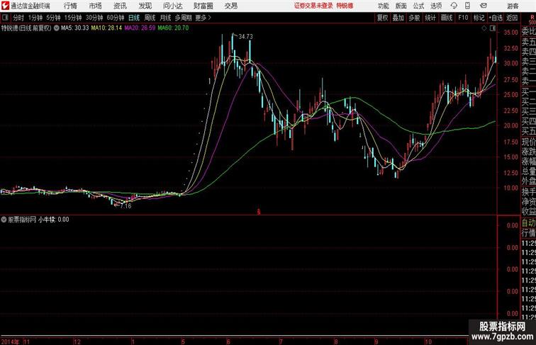Click the MA5: 30.33 value
Screen dimensions: 536x345
tap(74, 28)
